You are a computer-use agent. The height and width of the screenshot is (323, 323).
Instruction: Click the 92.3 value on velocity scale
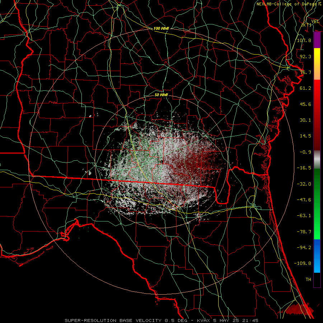305,56
